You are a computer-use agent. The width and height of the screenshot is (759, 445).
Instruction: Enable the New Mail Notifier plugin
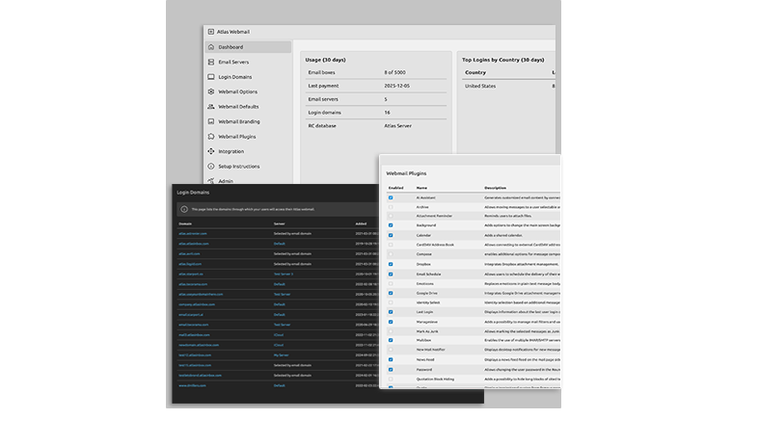[391, 350]
